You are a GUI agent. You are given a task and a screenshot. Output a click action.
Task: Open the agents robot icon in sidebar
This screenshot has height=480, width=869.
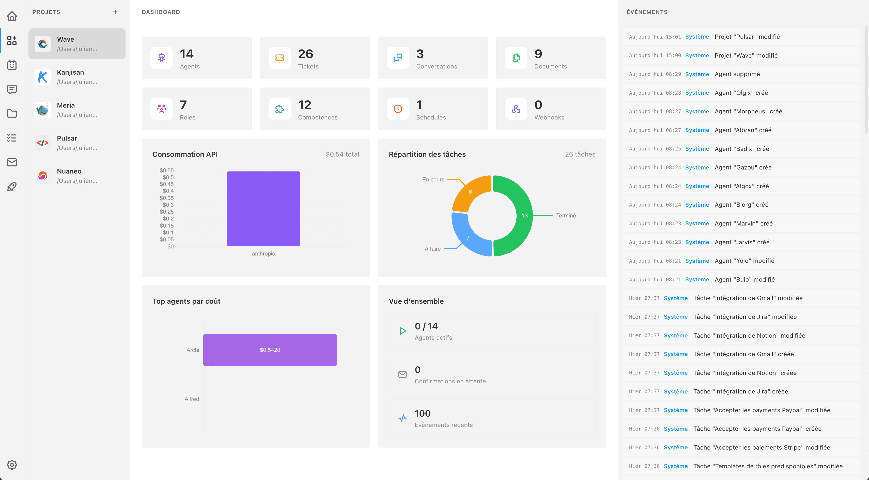[12, 65]
